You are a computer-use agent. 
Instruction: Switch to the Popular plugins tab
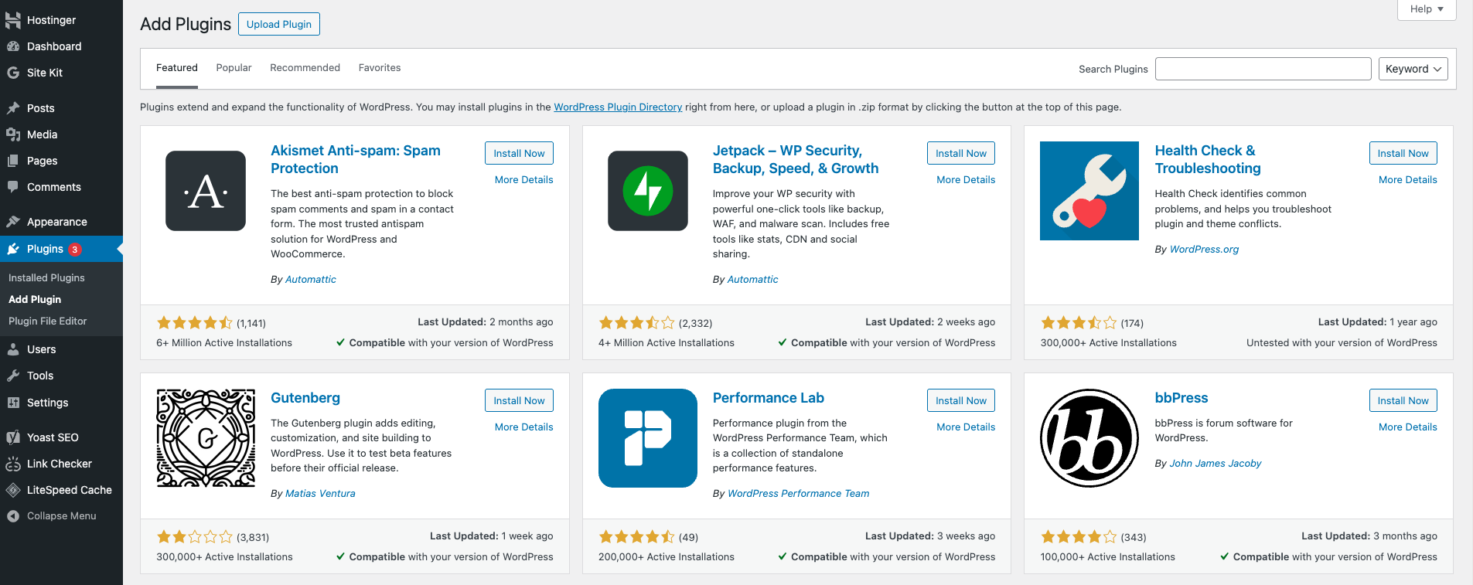pos(234,67)
